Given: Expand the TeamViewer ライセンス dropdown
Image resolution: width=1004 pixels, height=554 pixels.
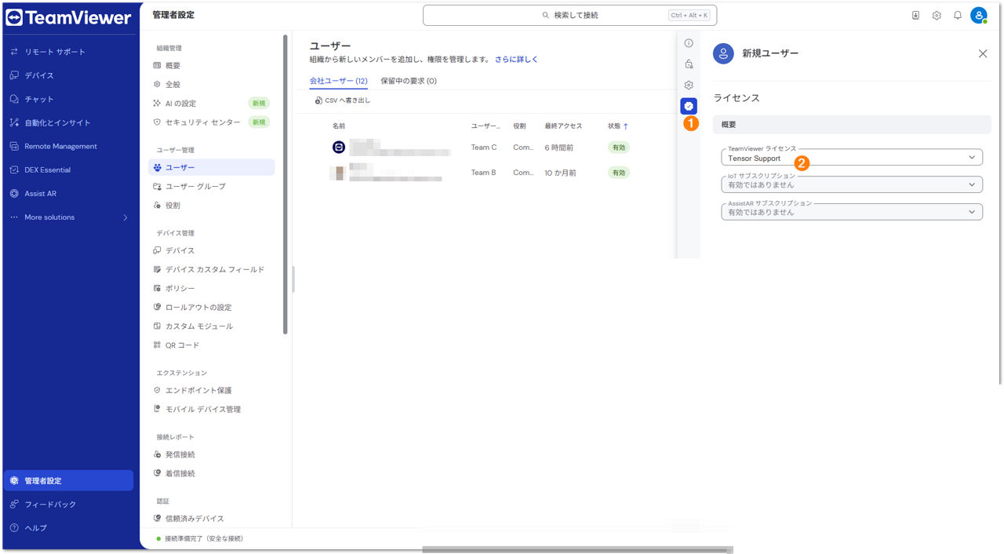Looking at the screenshot, I should [x=851, y=158].
